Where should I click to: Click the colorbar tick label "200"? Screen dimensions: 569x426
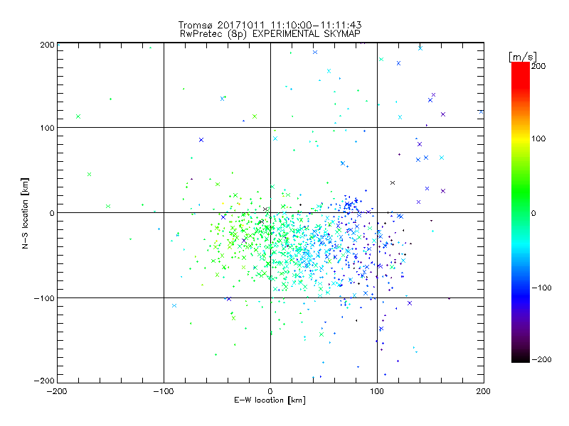coord(538,66)
